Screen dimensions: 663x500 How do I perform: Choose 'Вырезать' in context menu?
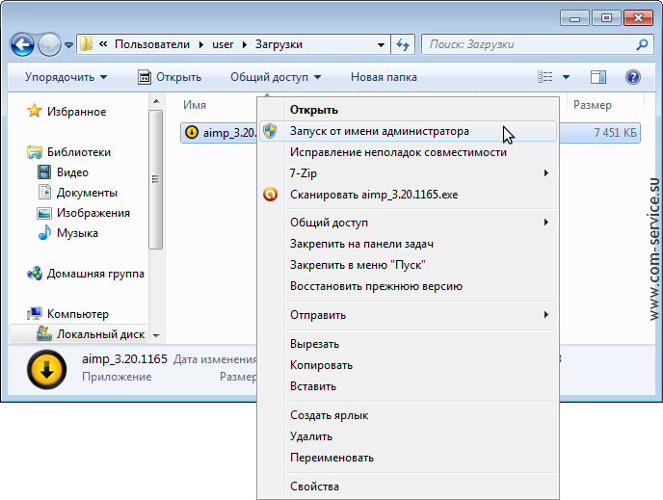[409, 344]
